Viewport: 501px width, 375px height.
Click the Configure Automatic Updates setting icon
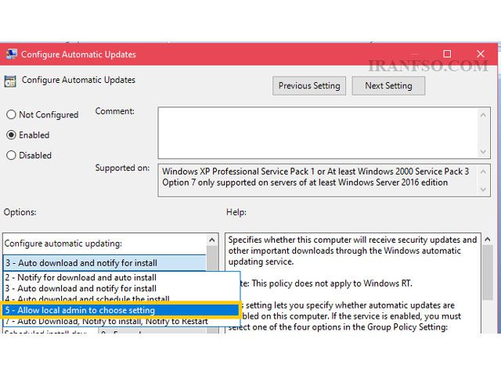[10, 81]
